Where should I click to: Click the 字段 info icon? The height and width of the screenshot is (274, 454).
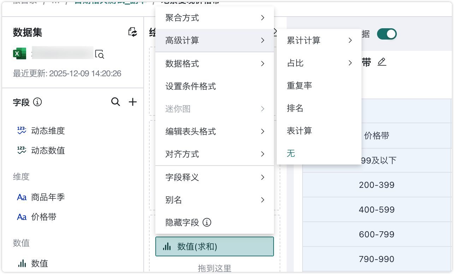coord(37,102)
